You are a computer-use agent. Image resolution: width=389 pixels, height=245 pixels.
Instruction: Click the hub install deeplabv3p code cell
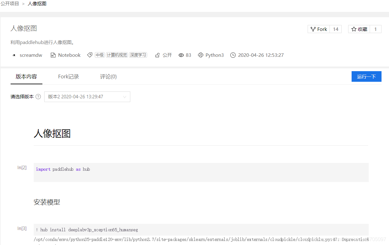point(201,230)
